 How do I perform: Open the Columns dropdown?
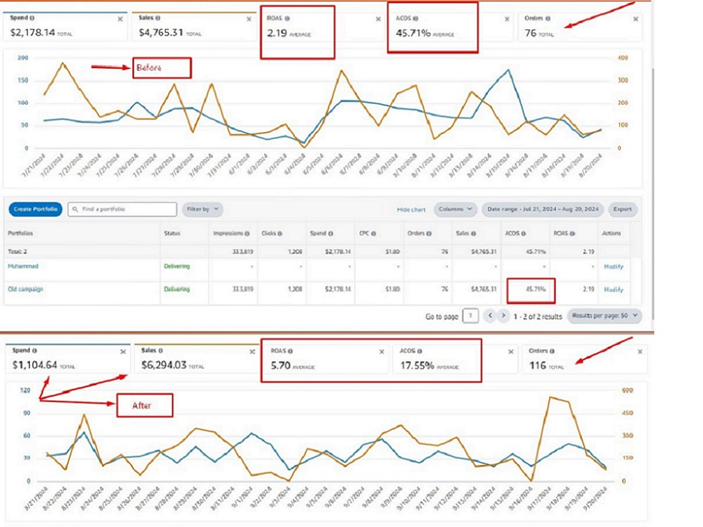(x=455, y=209)
